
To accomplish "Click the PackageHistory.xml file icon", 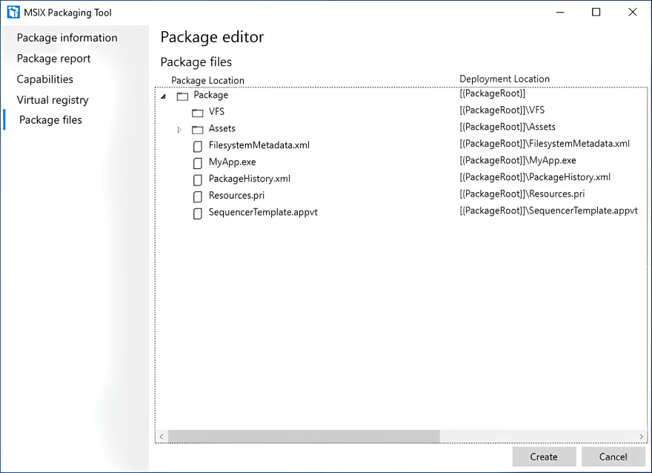I will pyautogui.click(x=198, y=179).
